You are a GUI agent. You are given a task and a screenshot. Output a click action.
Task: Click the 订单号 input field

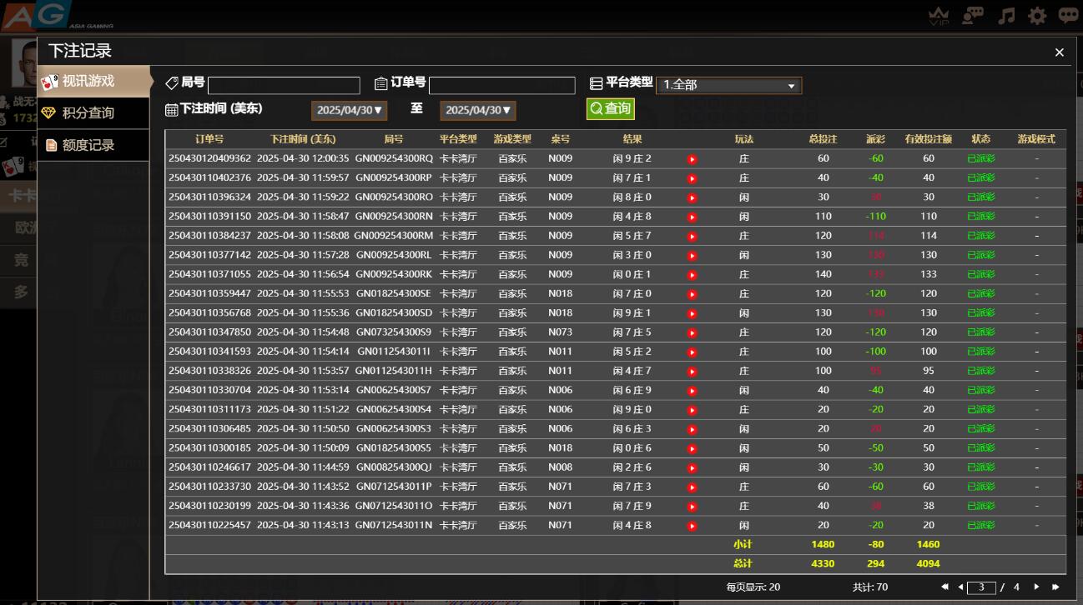click(x=501, y=85)
